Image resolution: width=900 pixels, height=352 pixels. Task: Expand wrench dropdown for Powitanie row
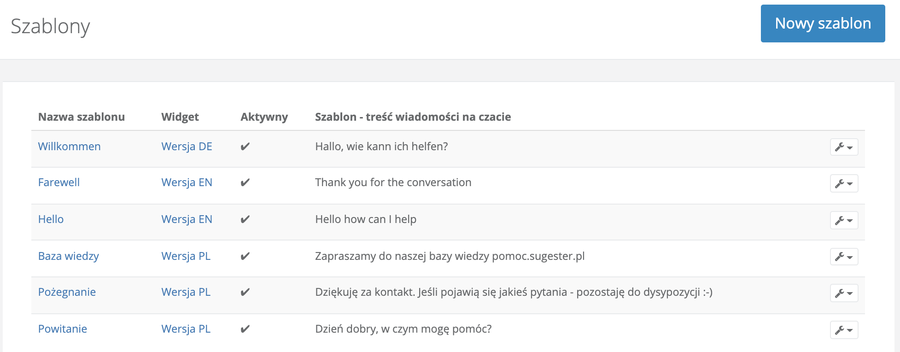click(844, 330)
